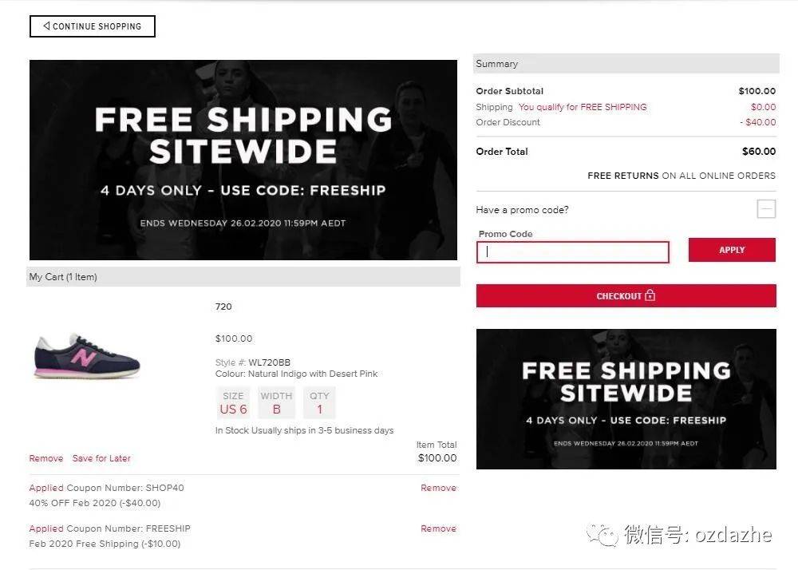The width and height of the screenshot is (798, 570).
Task: Remove the FREESHIP coupon
Action: 438,528
